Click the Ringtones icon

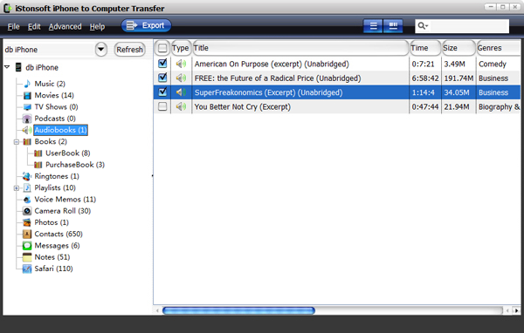pos(27,176)
